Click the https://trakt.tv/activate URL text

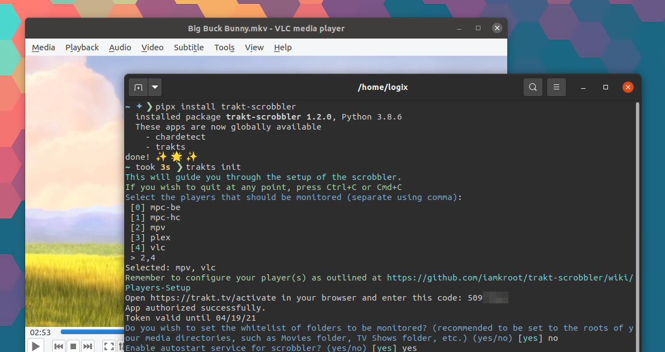coord(213,298)
